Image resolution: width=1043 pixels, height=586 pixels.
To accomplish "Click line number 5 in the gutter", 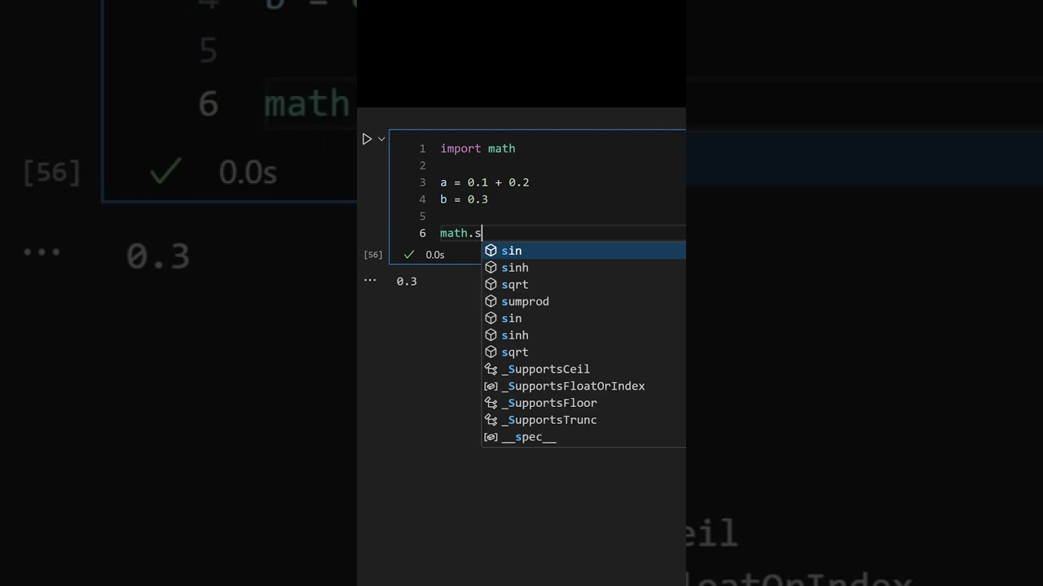I will 422,216.
